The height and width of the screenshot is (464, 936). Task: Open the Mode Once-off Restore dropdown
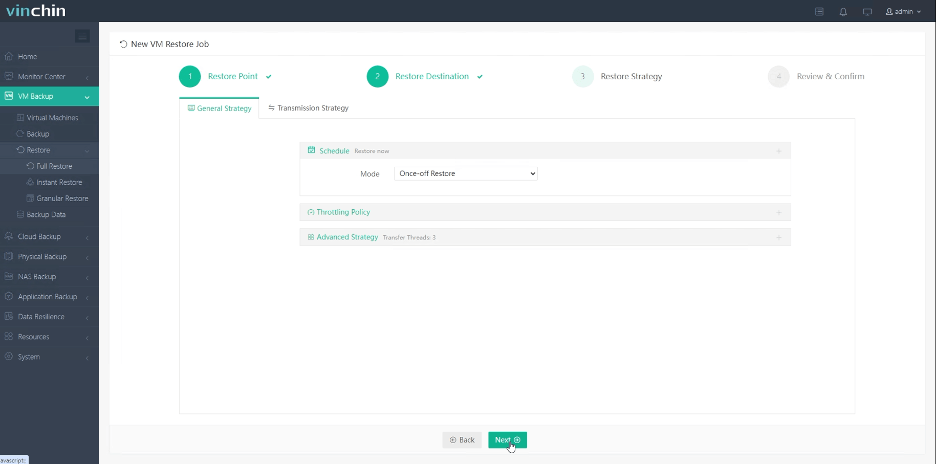point(466,173)
